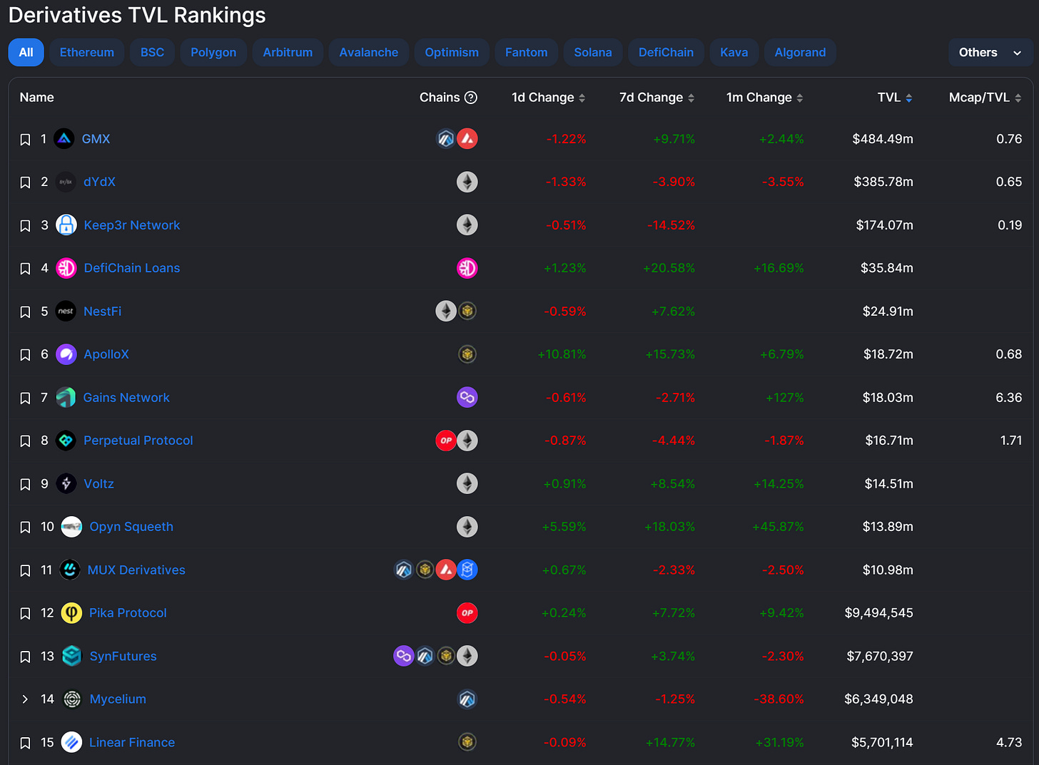Open the GMX protocol link
The image size is (1039, 765).
[96, 139]
